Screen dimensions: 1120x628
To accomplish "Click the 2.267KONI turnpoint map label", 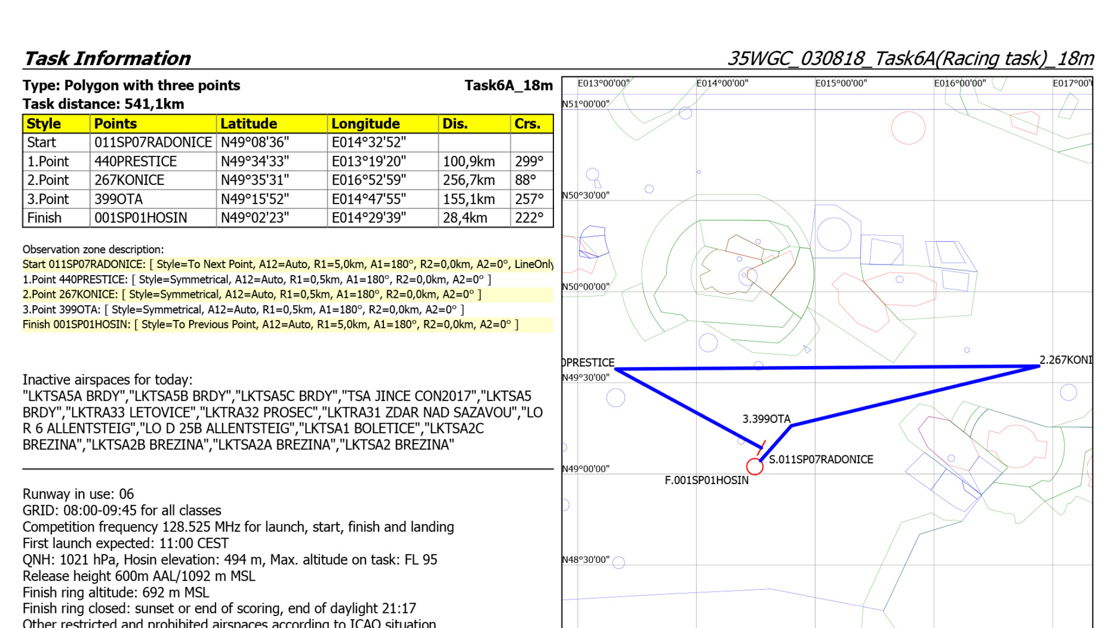I will (x=1065, y=360).
